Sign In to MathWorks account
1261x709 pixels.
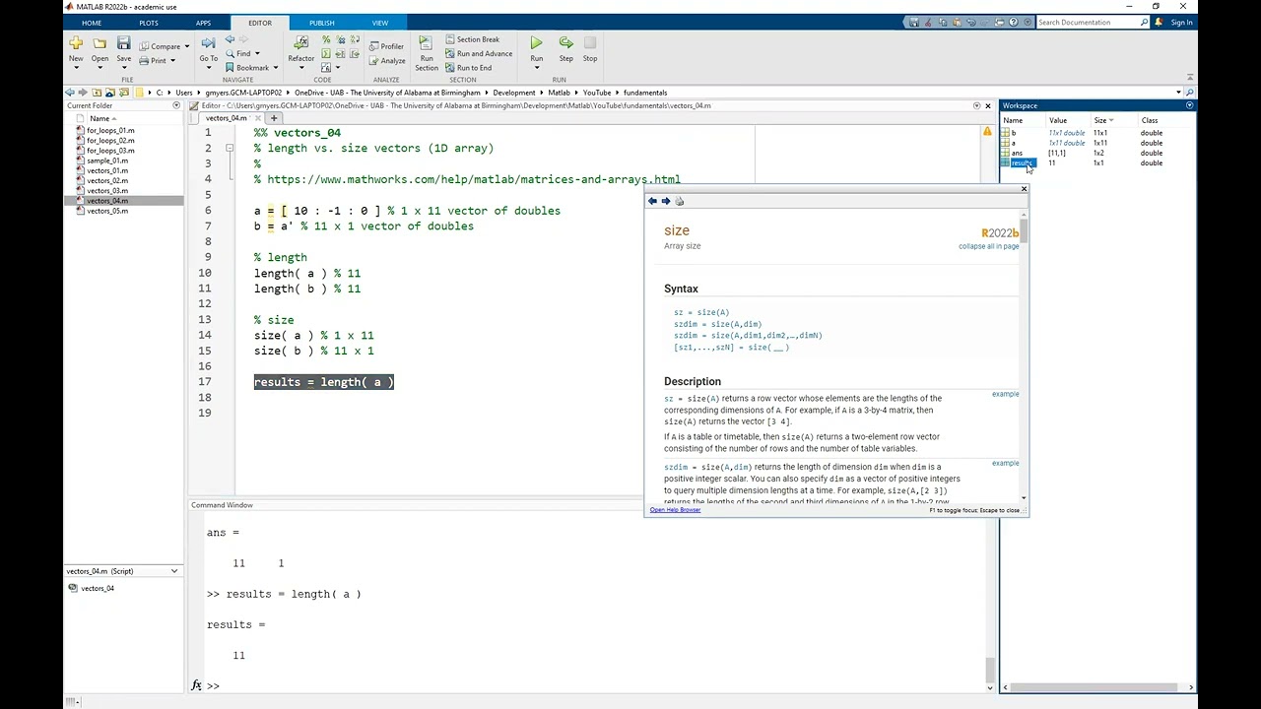tap(1182, 23)
